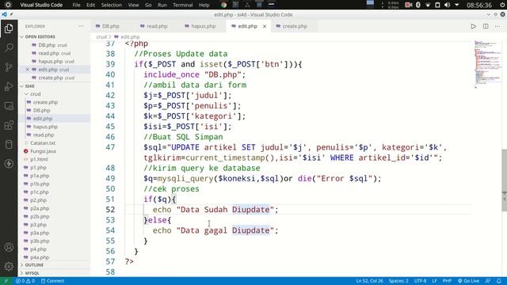Open the Go menu
The height and width of the screenshot is (285, 507).
[x=148, y=5]
